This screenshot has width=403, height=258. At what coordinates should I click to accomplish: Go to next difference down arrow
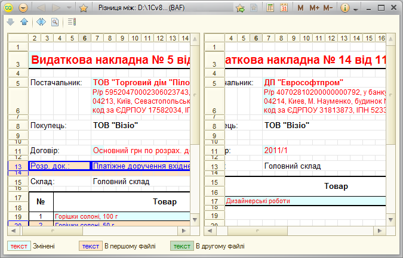tap(11, 22)
